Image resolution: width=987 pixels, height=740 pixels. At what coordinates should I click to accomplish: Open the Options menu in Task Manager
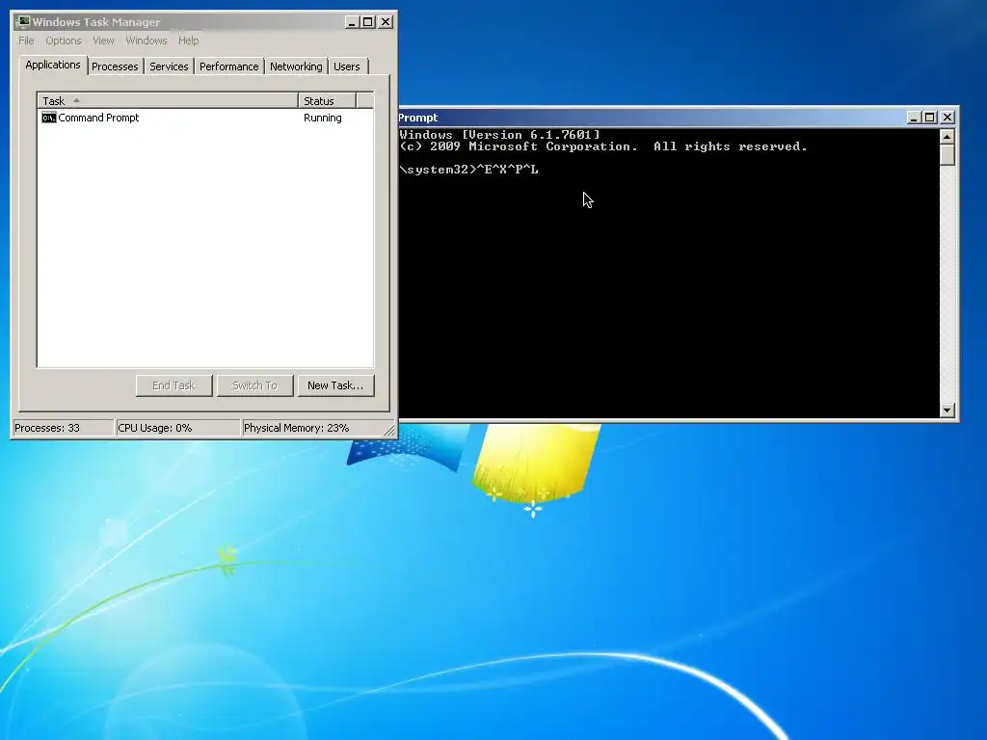[x=63, y=40]
